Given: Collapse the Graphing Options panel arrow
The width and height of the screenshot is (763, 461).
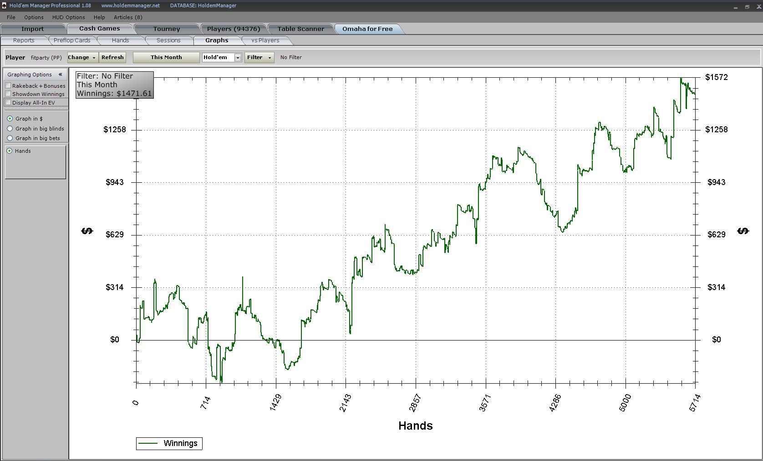Looking at the screenshot, I should click(60, 75).
